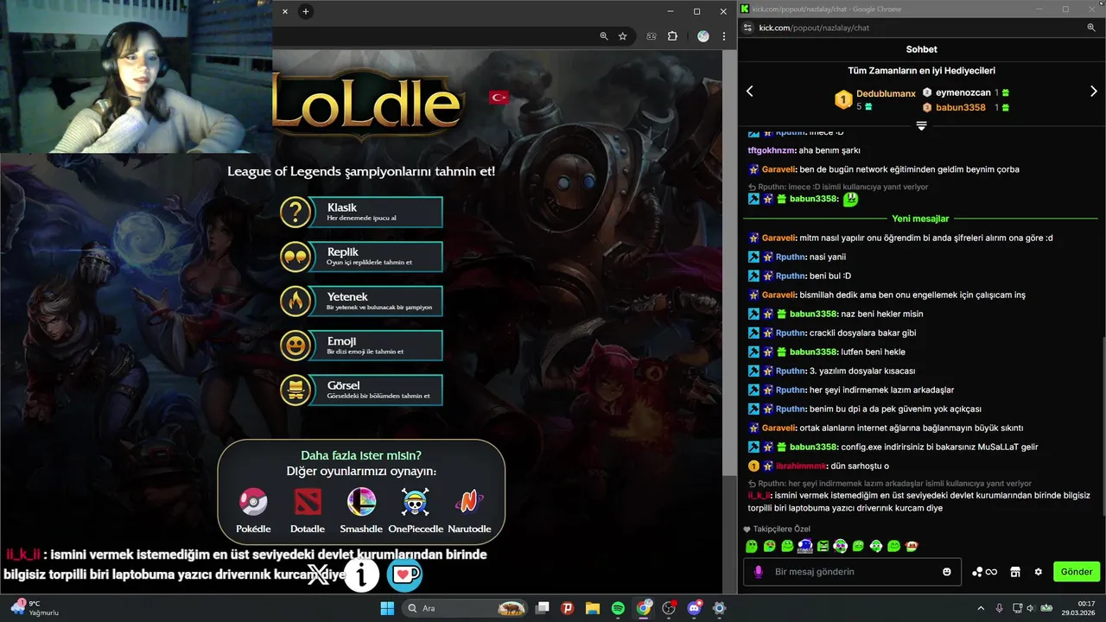
Task: Click the Yeni mesajlar divider to jump to new messages
Action: click(920, 219)
